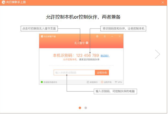Click the Sunflower logo in title bar

coord(4,2)
